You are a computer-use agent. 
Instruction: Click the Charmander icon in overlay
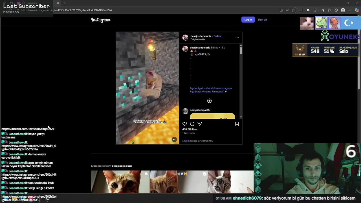334,23
